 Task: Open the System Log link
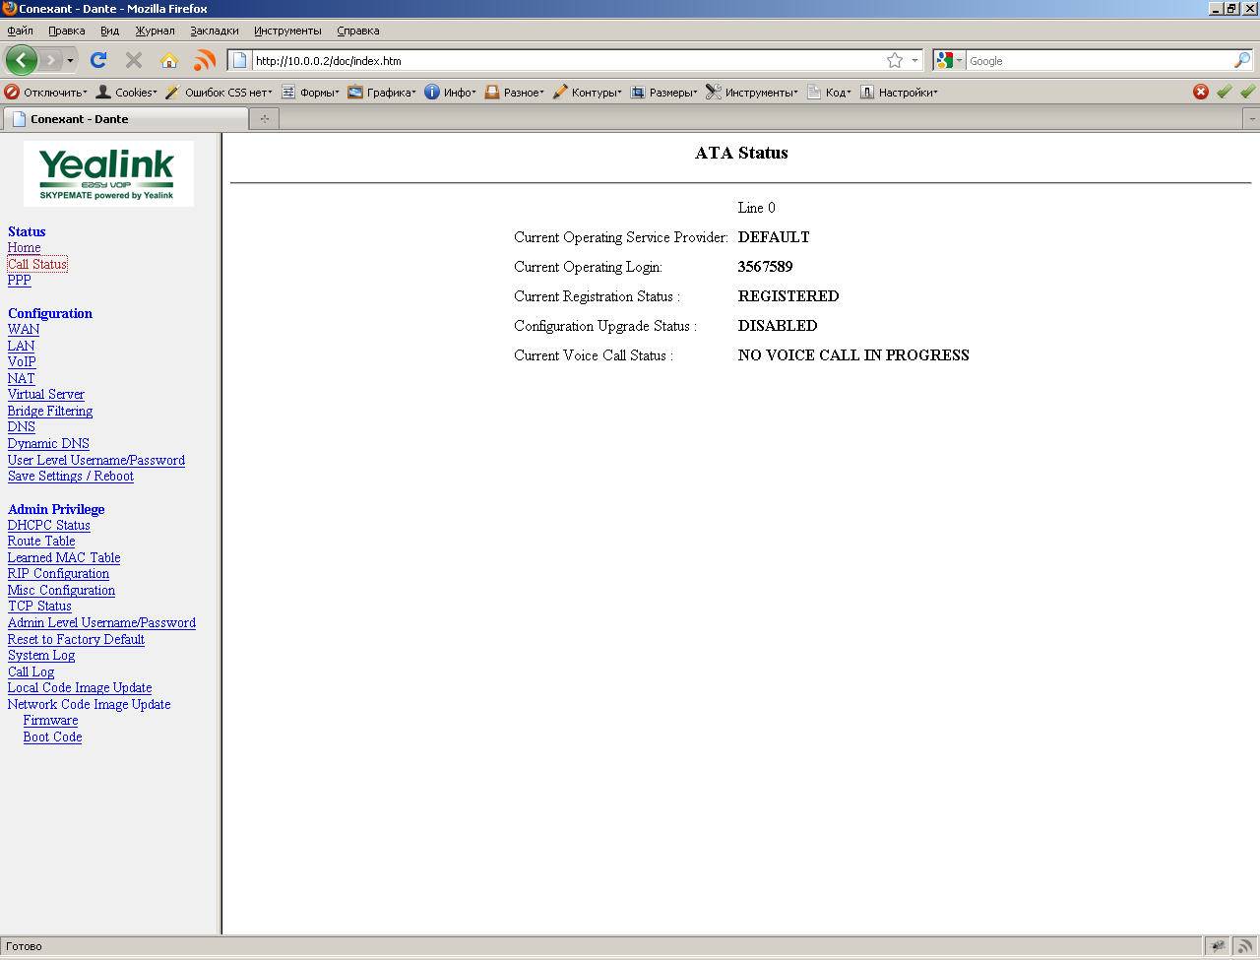pyautogui.click(x=41, y=656)
